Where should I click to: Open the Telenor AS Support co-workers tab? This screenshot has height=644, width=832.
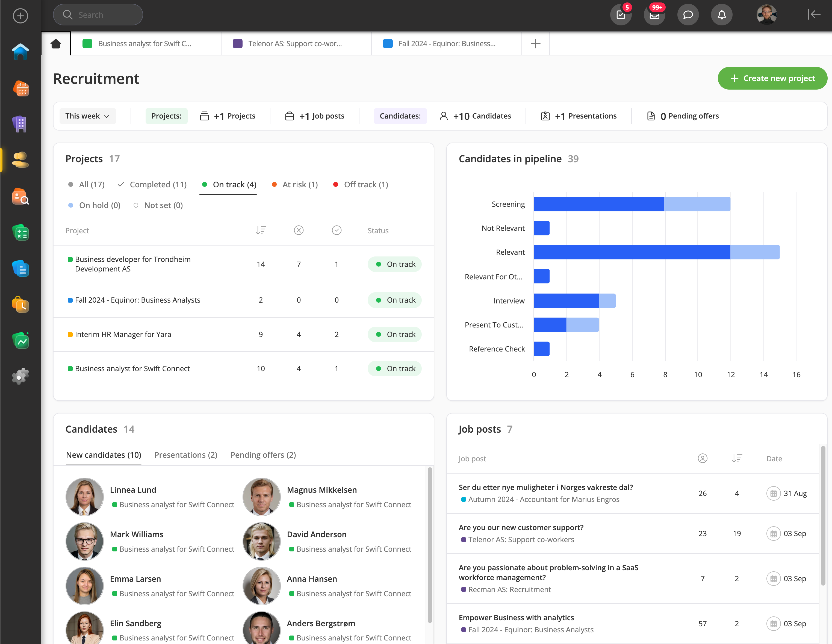[295, 44]
